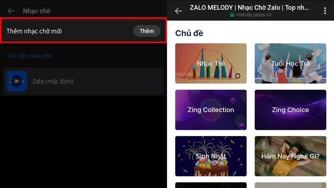Go back from the Nhạc chờ screen
This screenshot has height=188, width=334.
11,11
